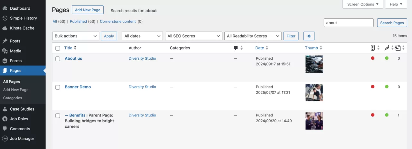This screenshot has width=412, height=149.
Task: Expand the All SEO Scores dropdown
Action: click(193, 36)
